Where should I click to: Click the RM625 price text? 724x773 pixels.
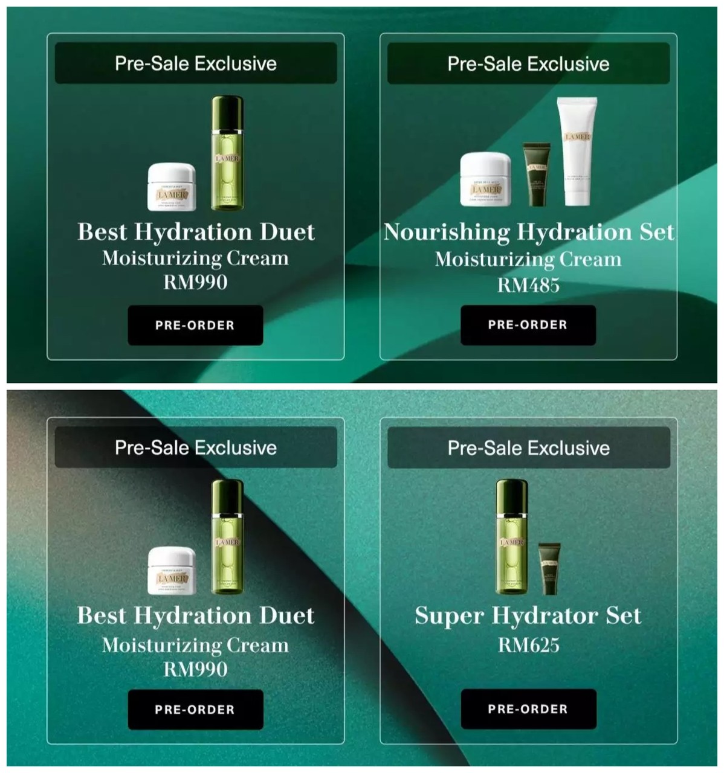[x=528, y=646]
